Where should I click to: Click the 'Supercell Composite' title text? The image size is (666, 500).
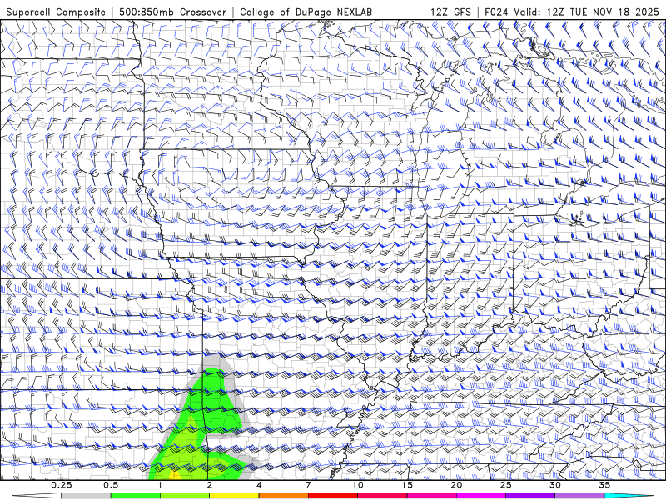(x=56, y=12)
